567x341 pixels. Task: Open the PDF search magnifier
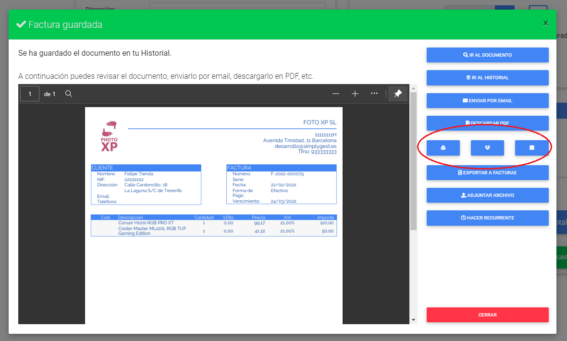coord(69,93)
